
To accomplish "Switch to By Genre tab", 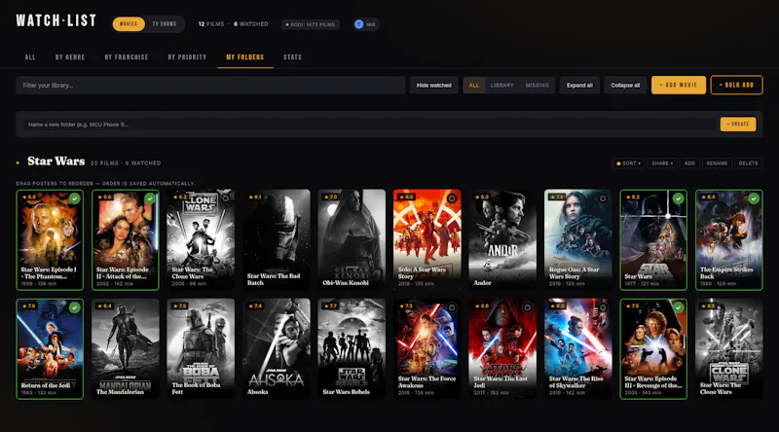I will pos(70,57).
